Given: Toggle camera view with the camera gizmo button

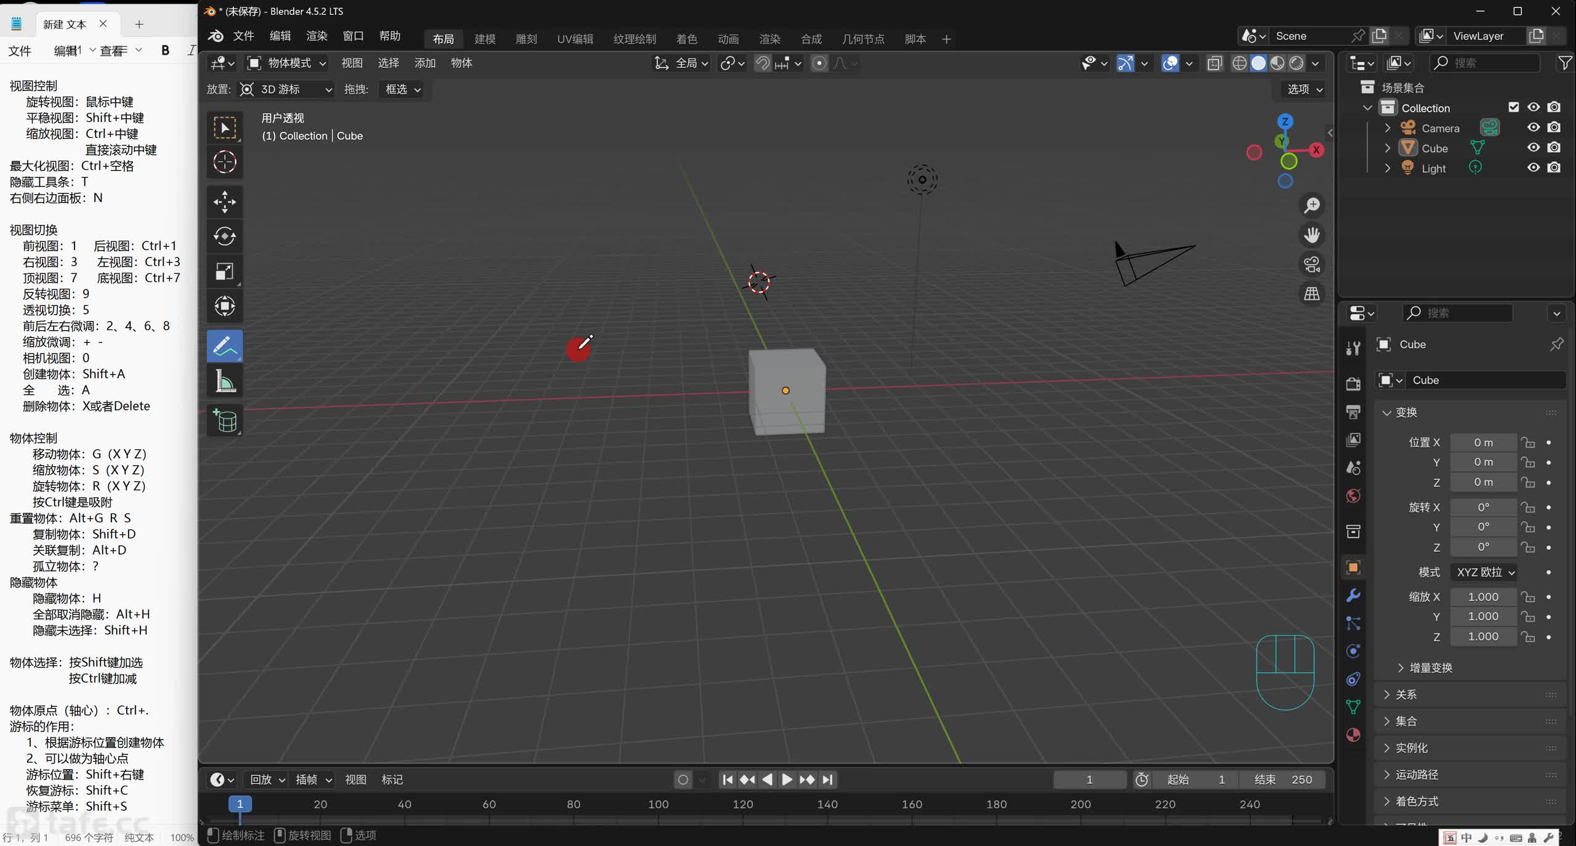Looking at the screenshot, I should click(1311, 264).
